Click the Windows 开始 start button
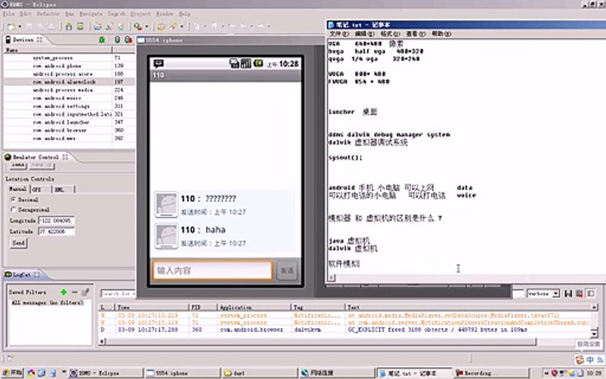The height and width of the screenshot is (379, 606). pos(13,373)
